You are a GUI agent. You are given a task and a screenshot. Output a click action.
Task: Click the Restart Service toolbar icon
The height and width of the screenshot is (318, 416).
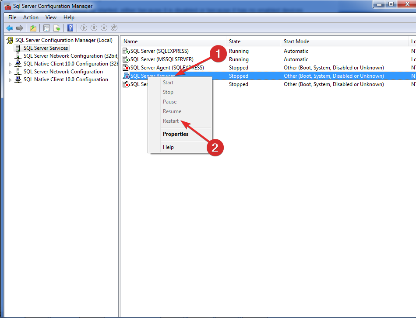114,28
